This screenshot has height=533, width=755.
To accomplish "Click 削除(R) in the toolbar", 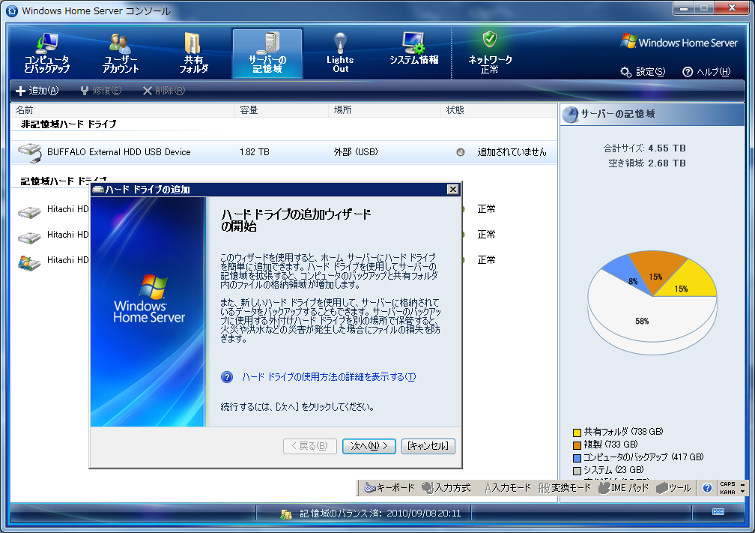I will 164,91.
